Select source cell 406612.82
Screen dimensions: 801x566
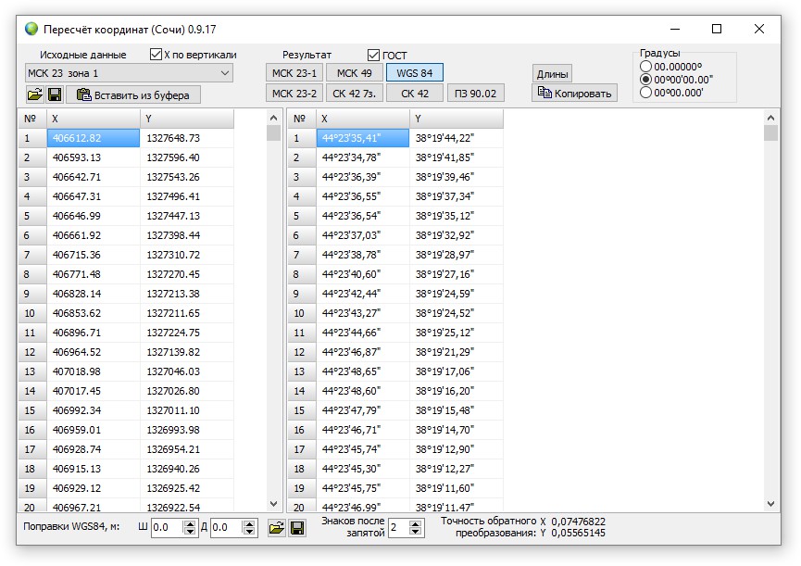click(94, 138)
